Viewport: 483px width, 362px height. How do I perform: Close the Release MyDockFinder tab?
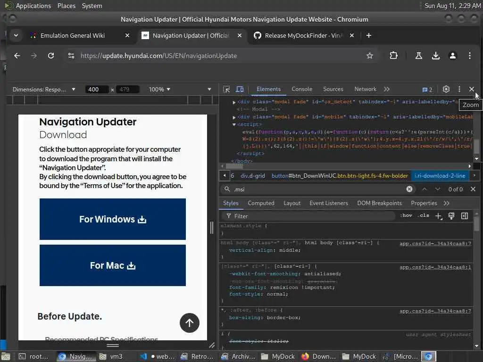tap(352, 35)
